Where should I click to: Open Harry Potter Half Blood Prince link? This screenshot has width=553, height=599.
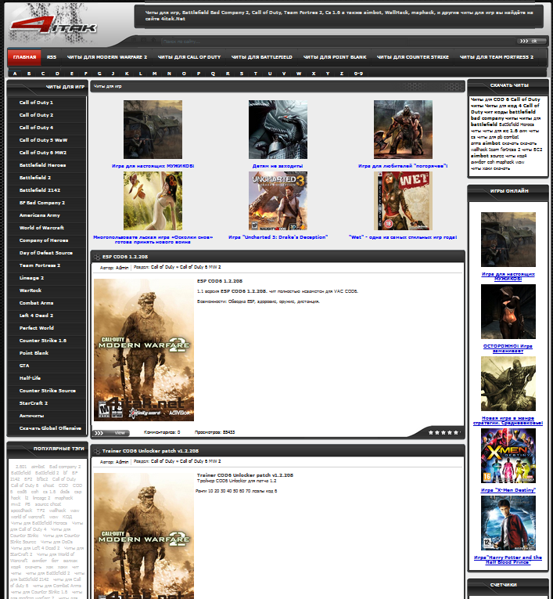point(508,560)
